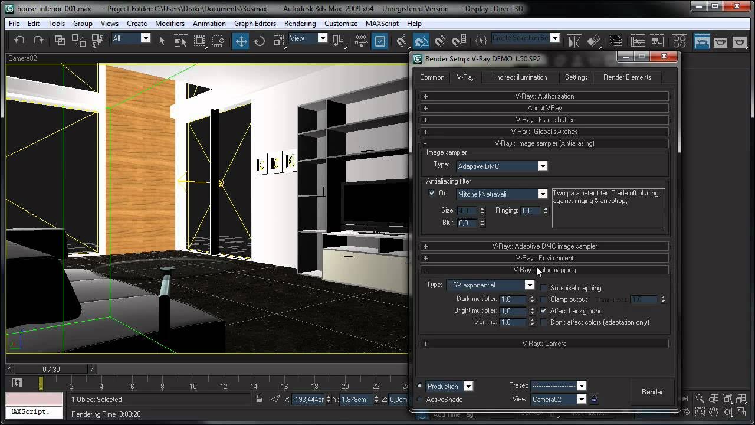Toggle the antialiasing filter On checkbox

click(x=432, y=193)
